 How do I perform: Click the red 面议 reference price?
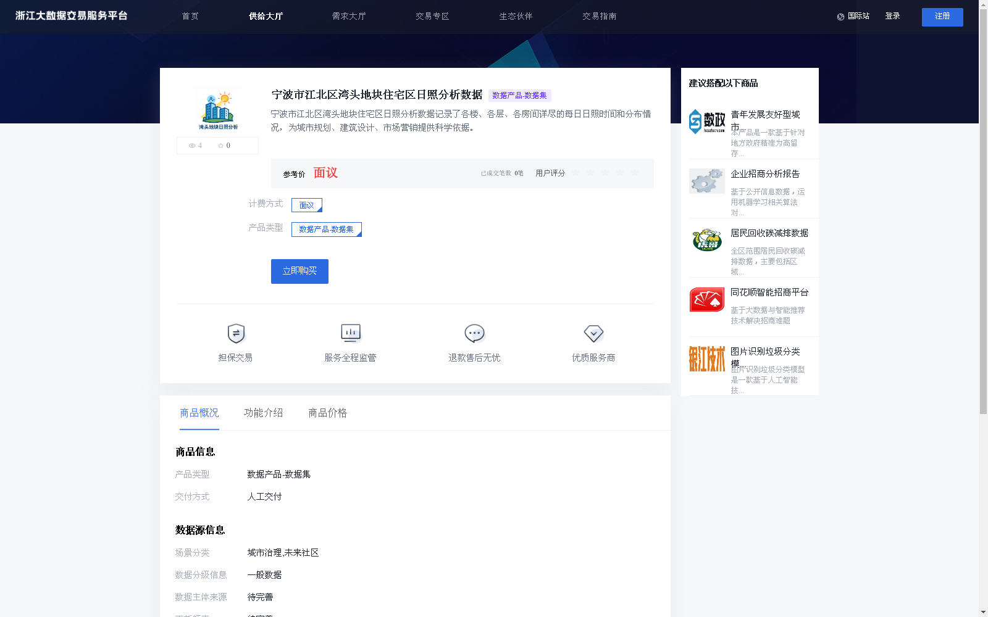click(x=325, y=173)
